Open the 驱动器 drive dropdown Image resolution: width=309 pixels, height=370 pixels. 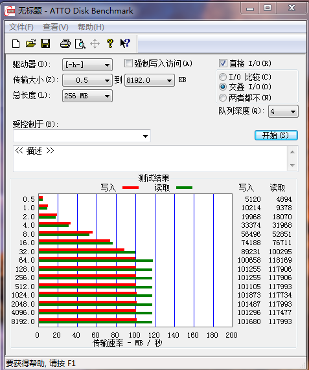(x=87, y=65)
